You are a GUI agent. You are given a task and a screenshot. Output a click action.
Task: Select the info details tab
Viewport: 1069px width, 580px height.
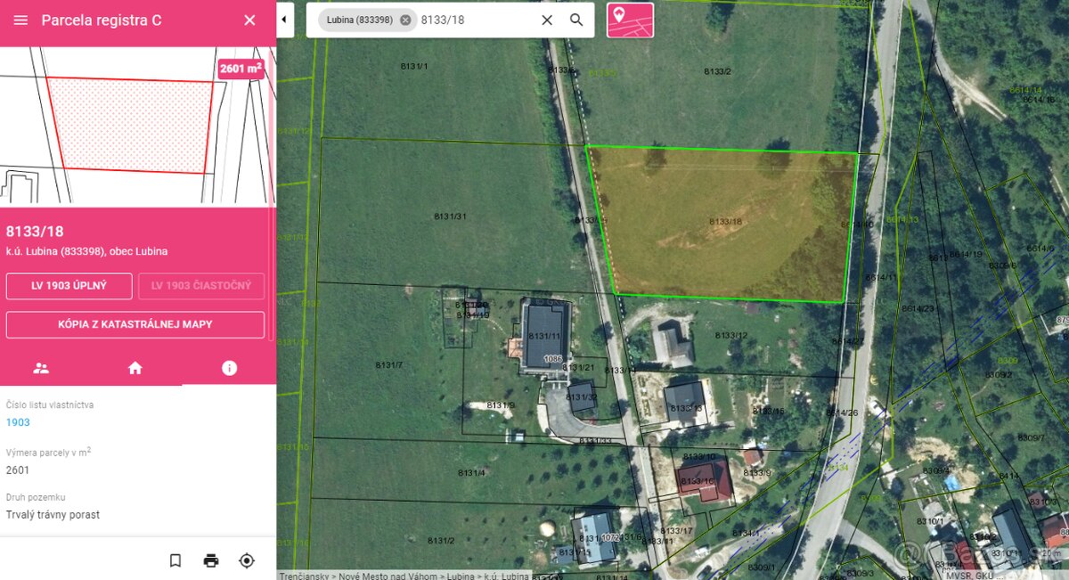[x=229, y=368]
